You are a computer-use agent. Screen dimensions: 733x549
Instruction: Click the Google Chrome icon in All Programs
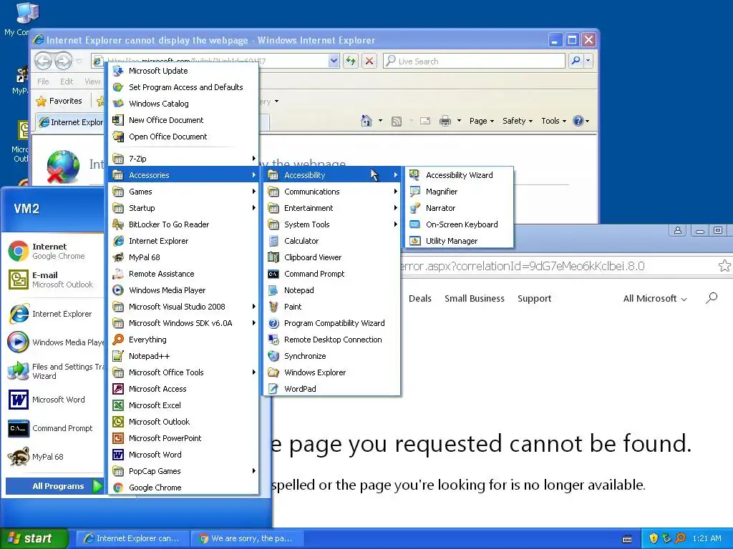118,488
